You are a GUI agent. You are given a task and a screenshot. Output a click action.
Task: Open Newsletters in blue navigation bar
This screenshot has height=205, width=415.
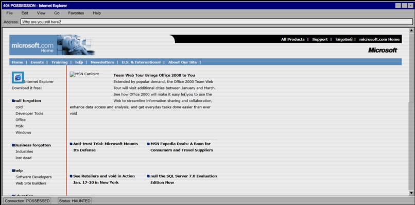click(102, 62)
